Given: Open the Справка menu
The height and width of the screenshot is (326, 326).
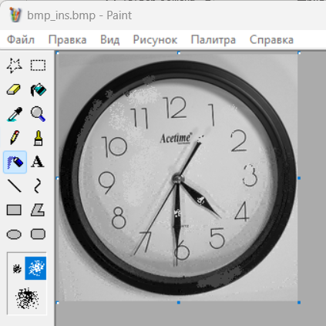Looking at the screenshot, I should pos(271,40).
